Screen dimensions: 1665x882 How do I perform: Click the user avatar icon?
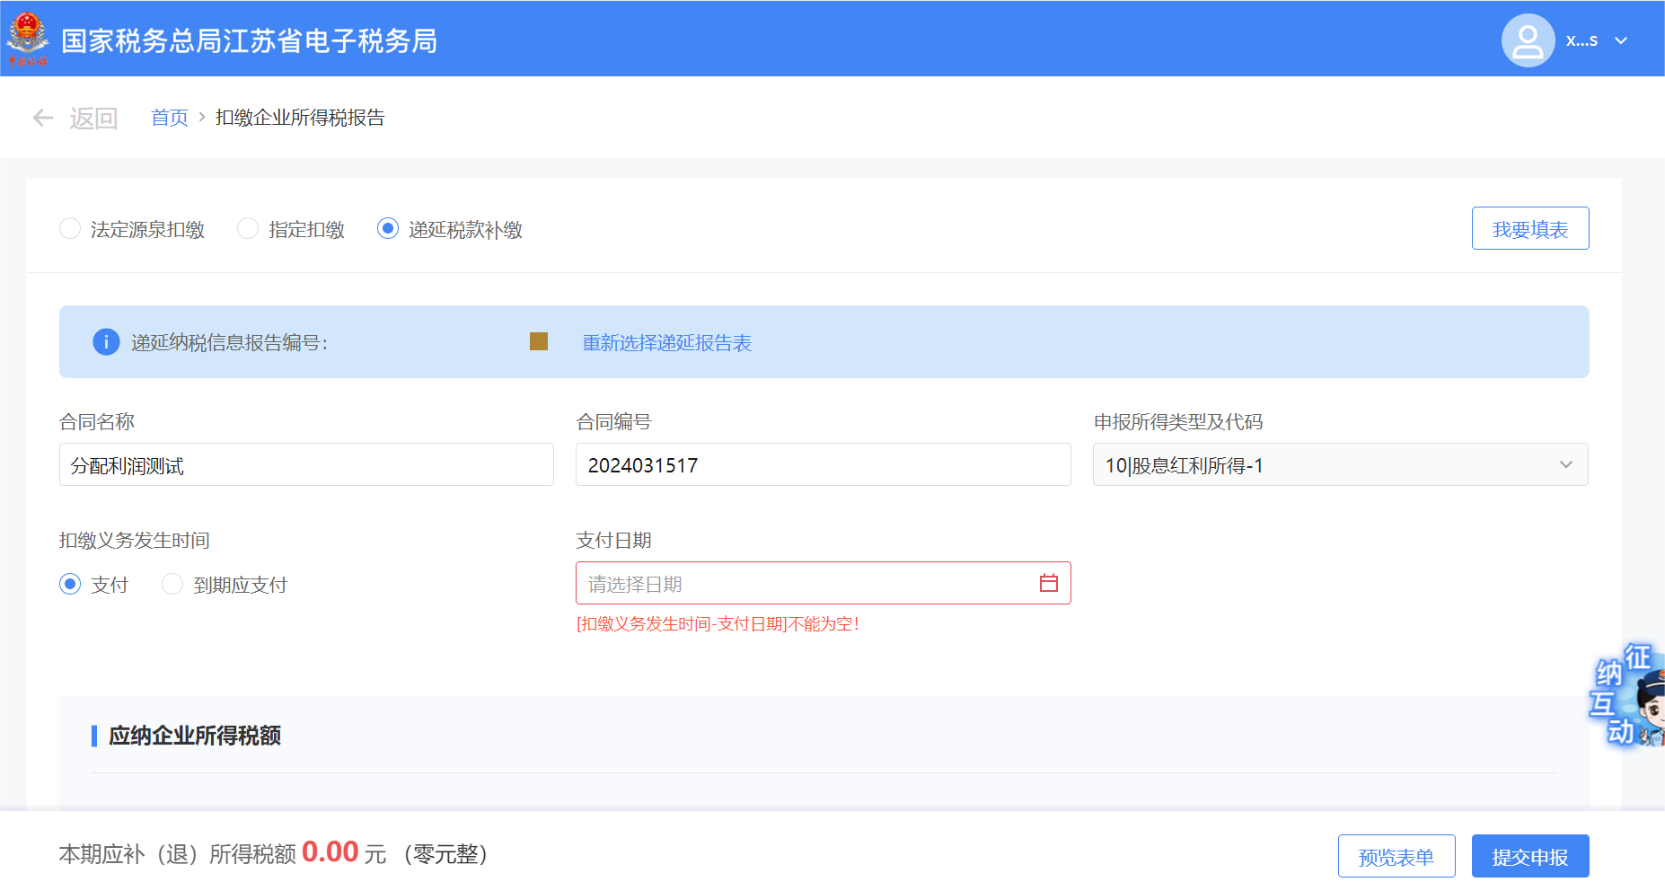click(1527, 40)
